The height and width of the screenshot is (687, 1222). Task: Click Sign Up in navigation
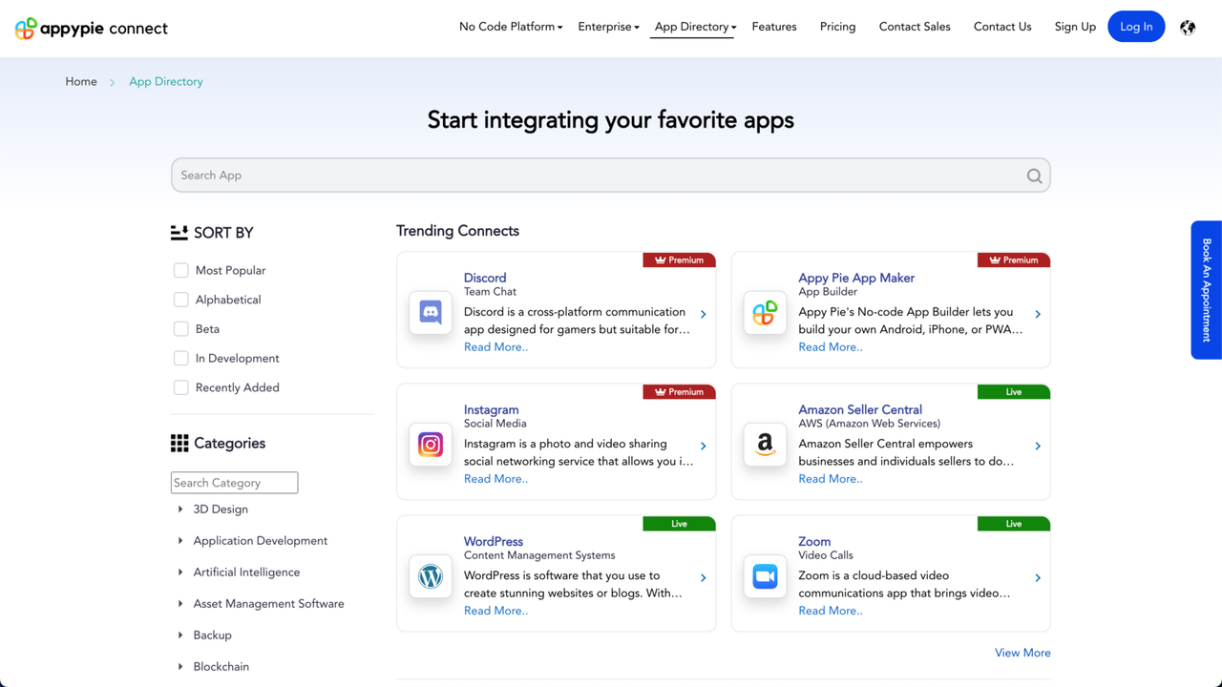tap(1075, 27)
